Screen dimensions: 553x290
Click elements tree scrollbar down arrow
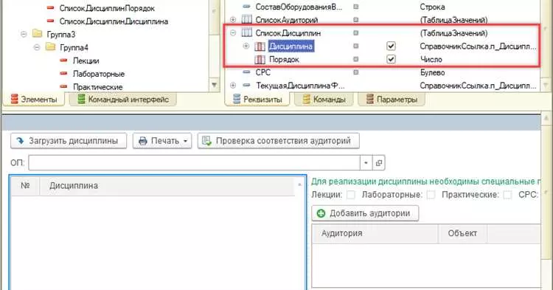[x=214, y=85]
